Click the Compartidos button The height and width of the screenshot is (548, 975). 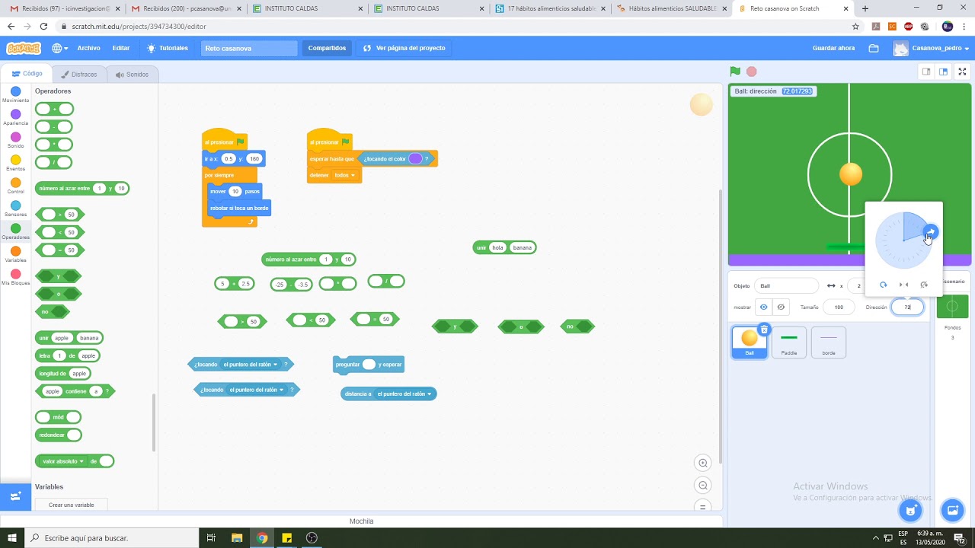coord(327,48)
